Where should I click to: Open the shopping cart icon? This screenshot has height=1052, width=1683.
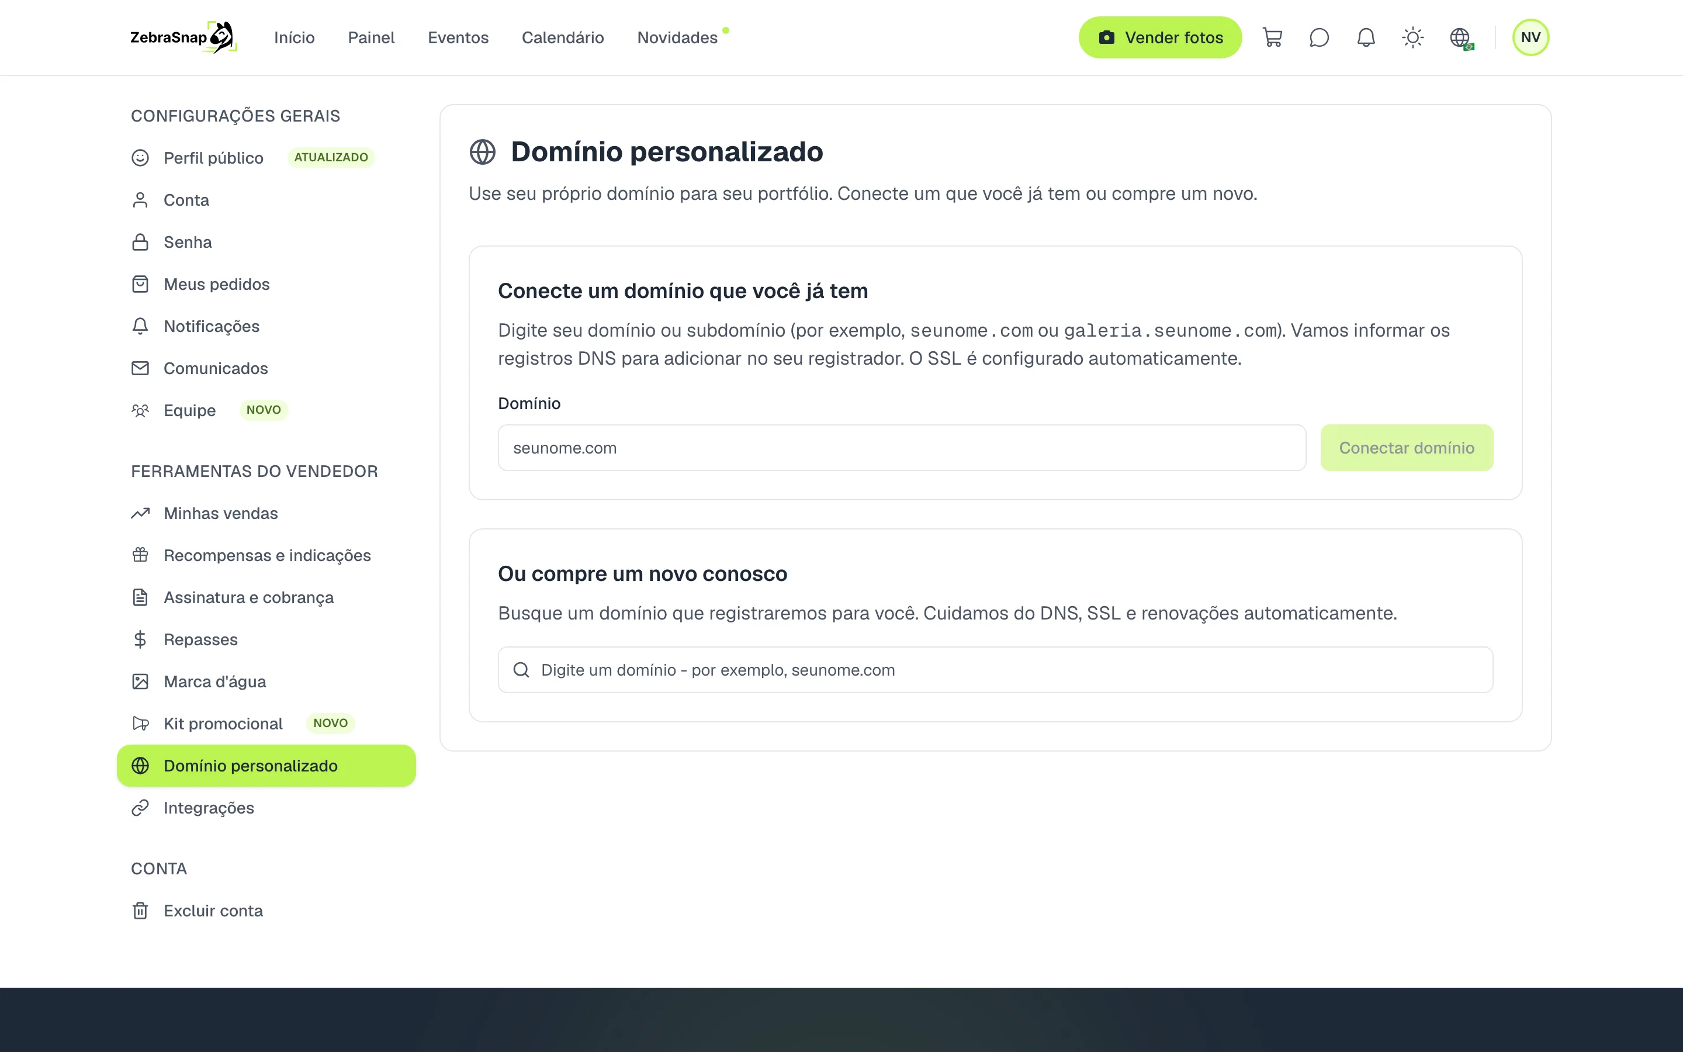[1272, 37]
